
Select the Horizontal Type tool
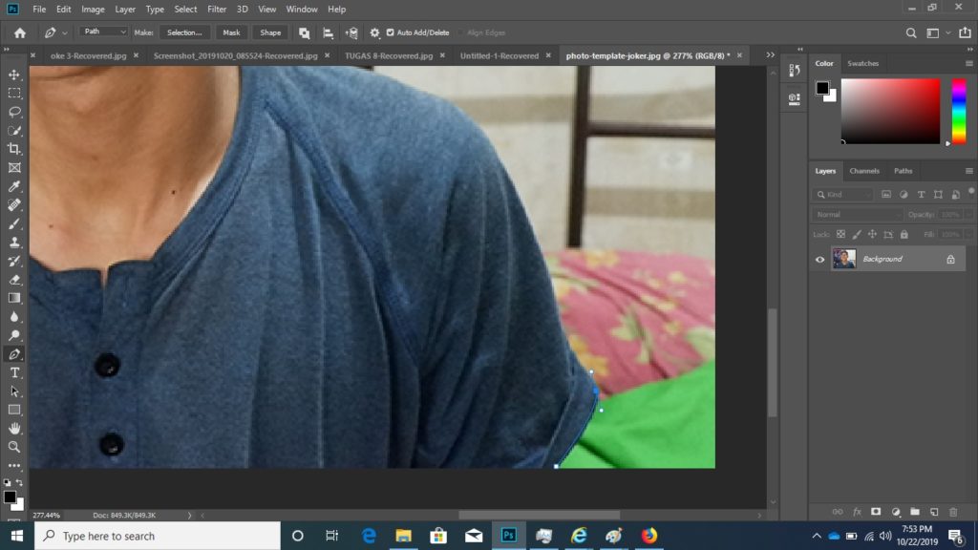(x=14, y=373)
